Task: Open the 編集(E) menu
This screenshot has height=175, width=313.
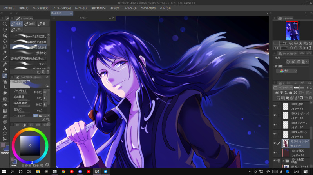Action: click(24, 8)
